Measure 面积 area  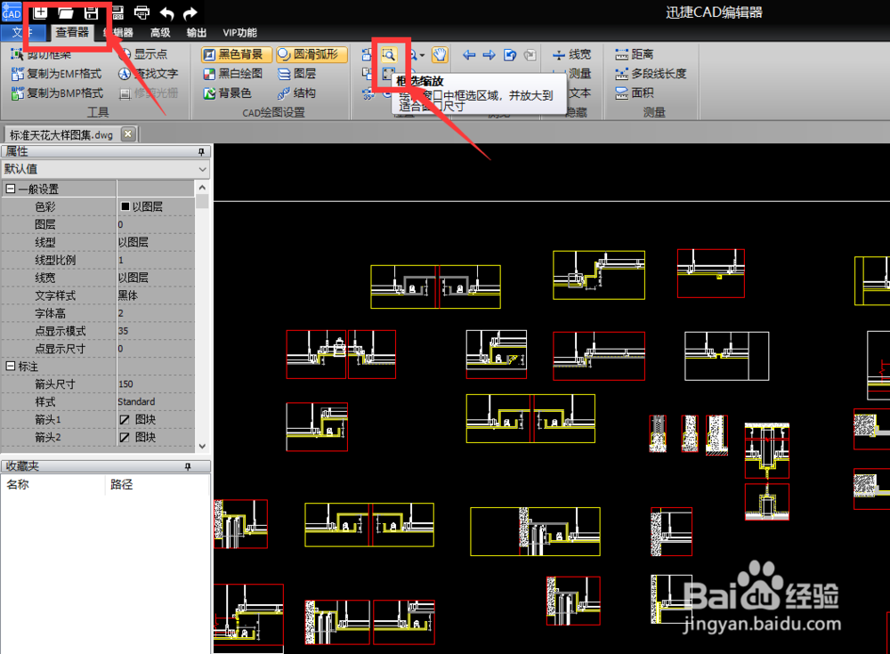click(x=635, y=93)
